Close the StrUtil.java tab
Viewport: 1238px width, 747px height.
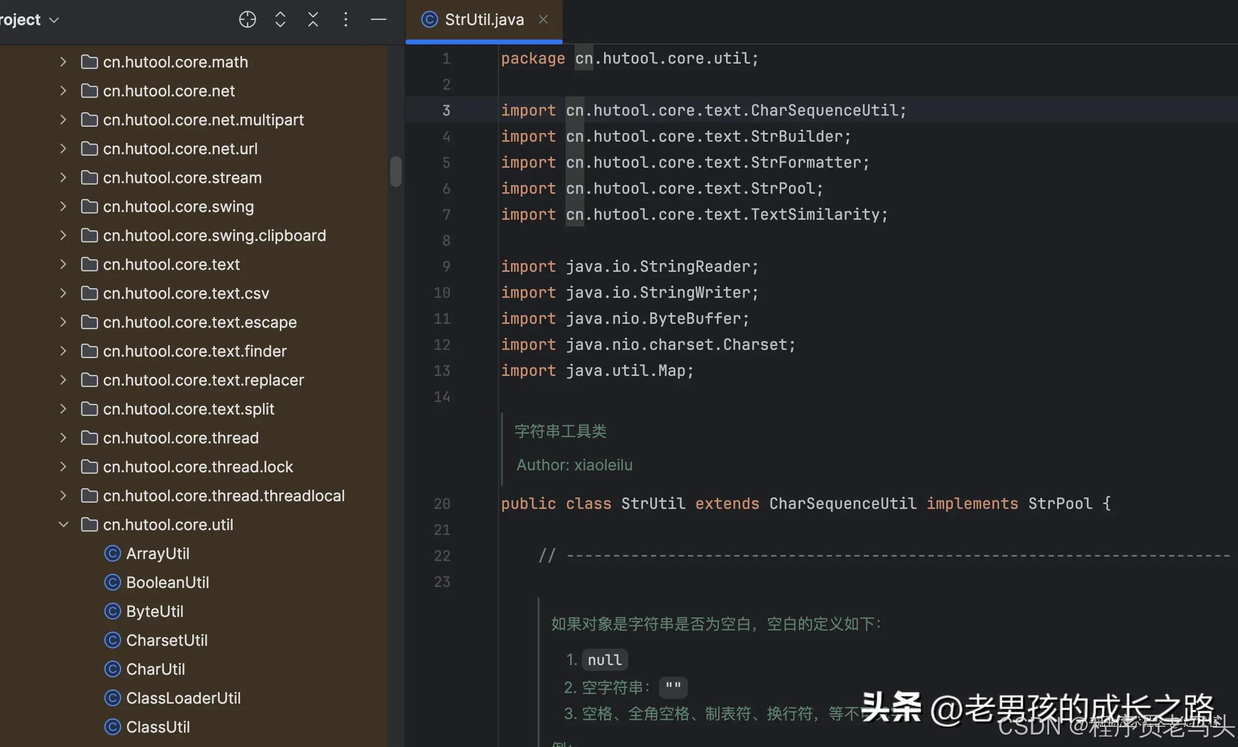click(x=543, y=20)
